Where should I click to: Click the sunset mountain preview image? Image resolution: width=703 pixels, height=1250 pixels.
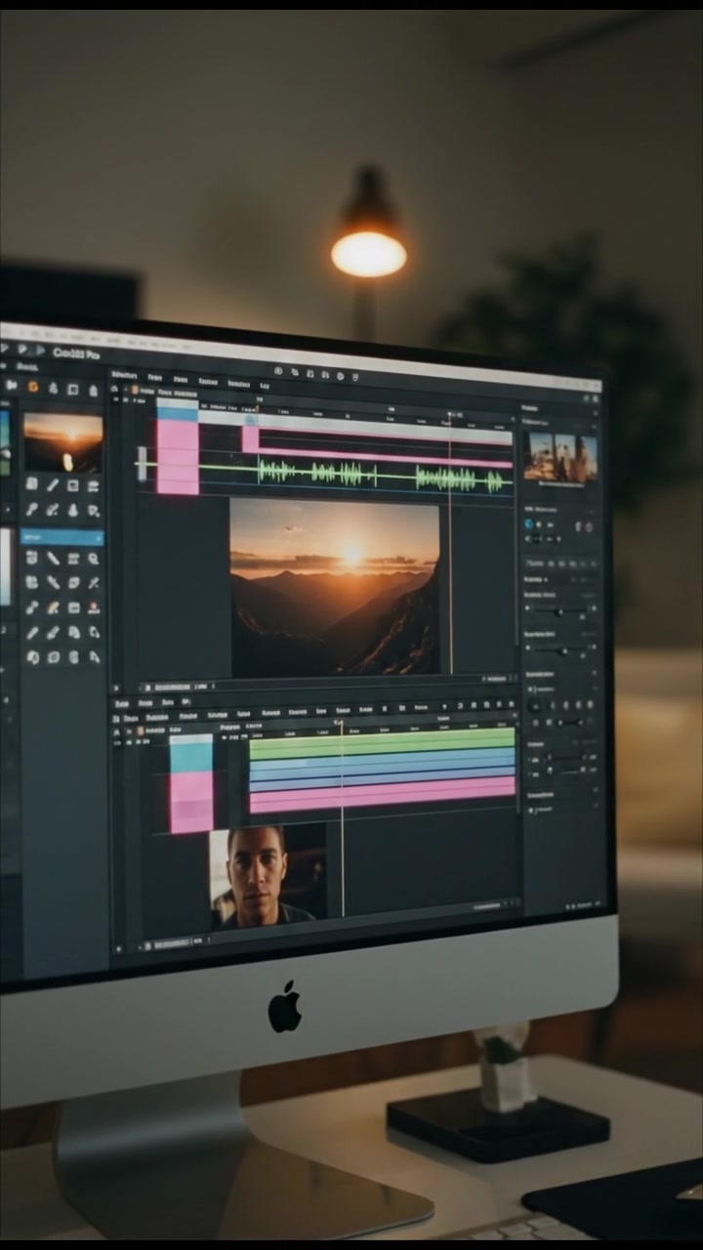pos(335,587)
